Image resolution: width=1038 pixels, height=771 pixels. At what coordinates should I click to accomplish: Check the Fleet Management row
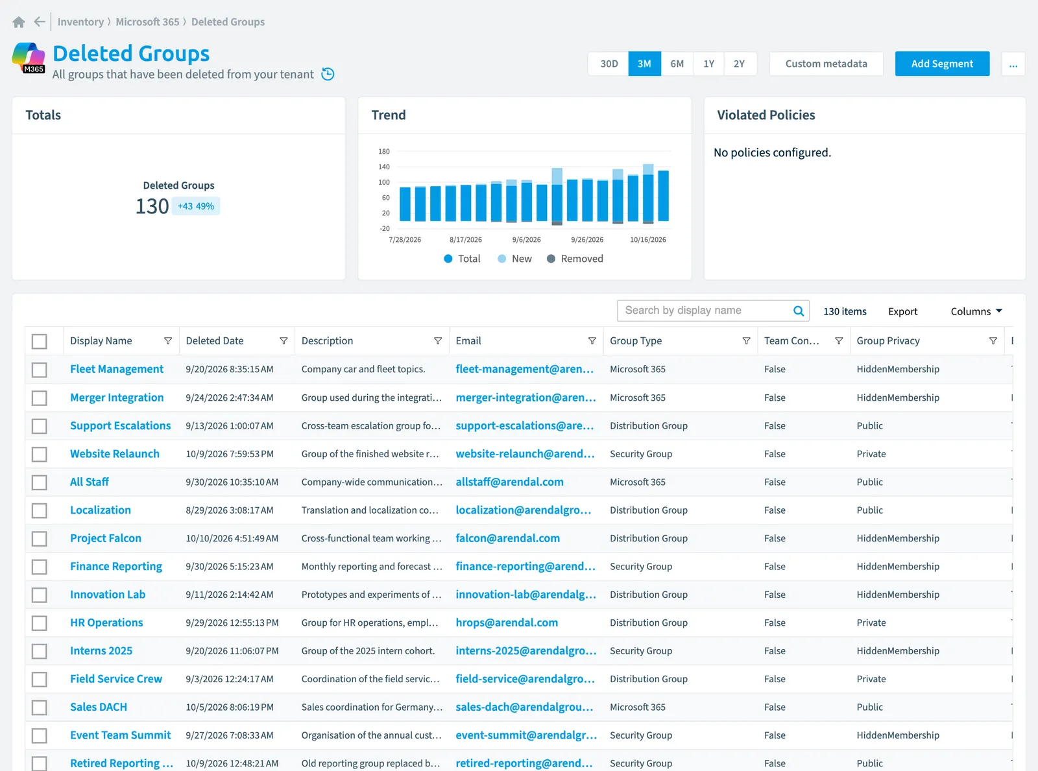click(x=40, y=370)
